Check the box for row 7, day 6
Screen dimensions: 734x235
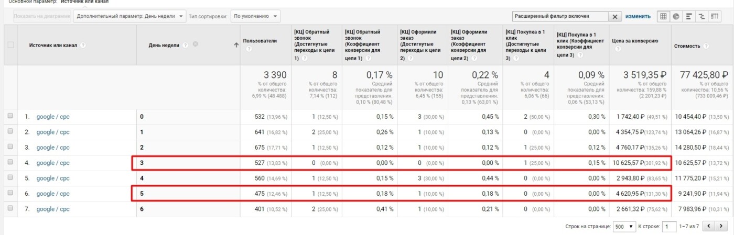tap(10, 209)
